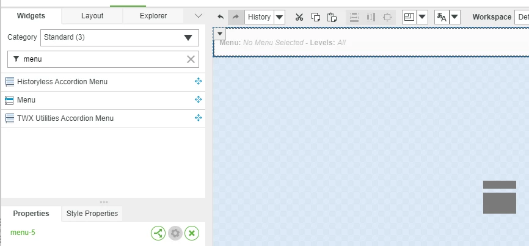Click the green X remove icon
This screenshot has height=246, width=529.
[x=192, y=233]
